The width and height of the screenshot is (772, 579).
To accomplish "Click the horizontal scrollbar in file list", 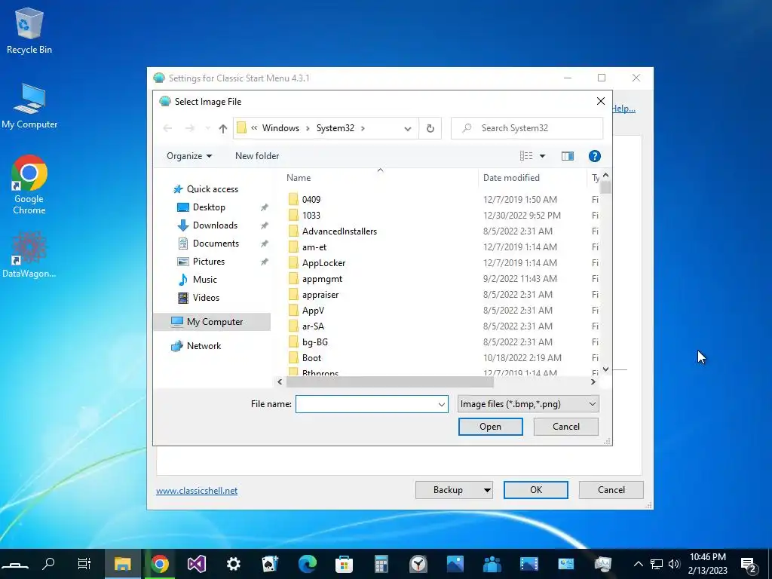I will [x=390, y=382].
